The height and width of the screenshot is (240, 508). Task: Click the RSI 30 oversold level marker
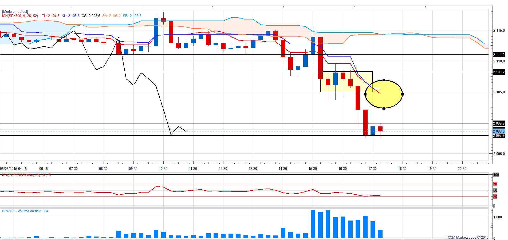tap(495, 197)
